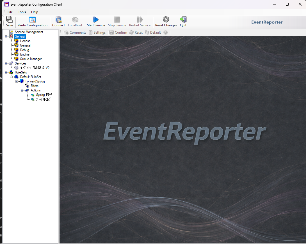Select the Syslog 転送 action
This screenshot has width=306, height=244.
click(44, 95)
